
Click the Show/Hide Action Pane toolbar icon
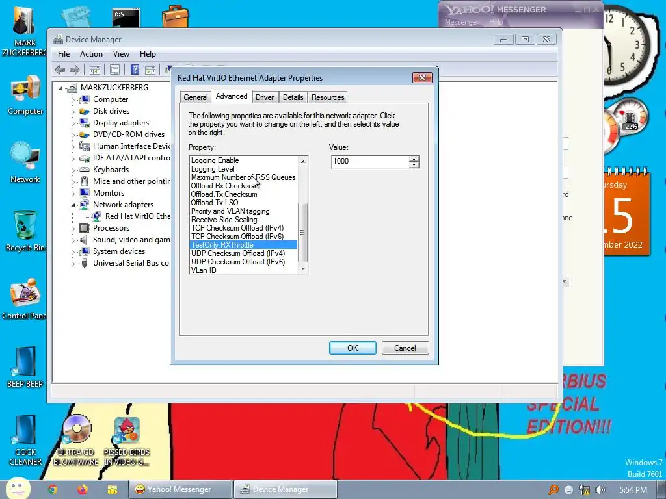[x=150, y=70]
